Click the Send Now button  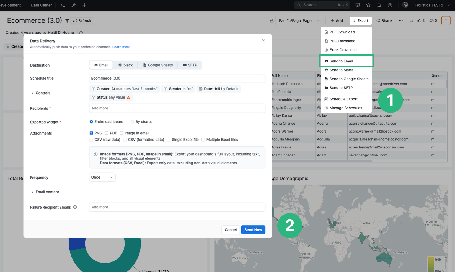(x=253, y=230)
